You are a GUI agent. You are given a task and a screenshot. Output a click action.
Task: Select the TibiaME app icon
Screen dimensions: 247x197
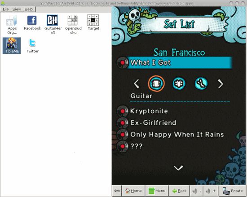tap(12, 46)
